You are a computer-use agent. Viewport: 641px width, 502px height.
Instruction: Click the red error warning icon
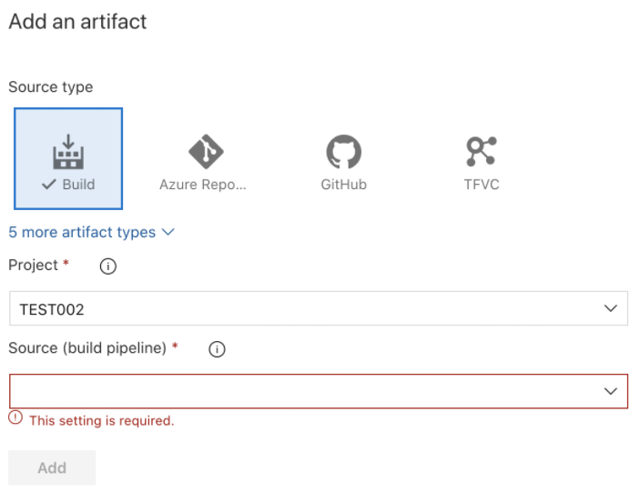tap(15, 417)
